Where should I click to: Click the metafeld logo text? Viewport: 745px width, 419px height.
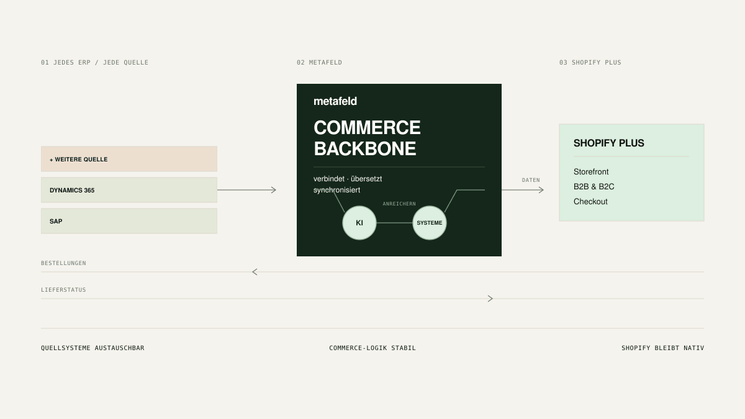point(335,101)
